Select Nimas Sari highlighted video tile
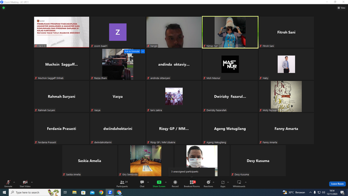 (230, 32)
